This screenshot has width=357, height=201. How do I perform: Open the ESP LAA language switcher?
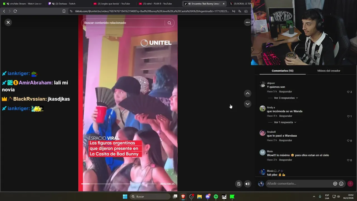click(x=327, y=197)
